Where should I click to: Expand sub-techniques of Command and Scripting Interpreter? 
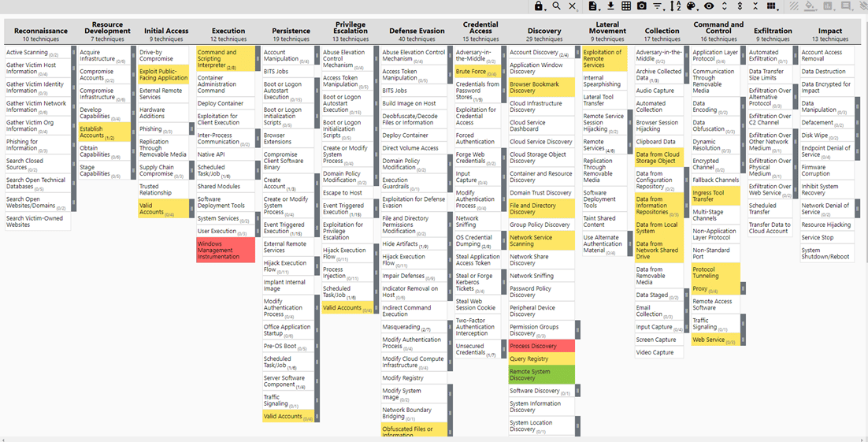click(x=258, y=59)
